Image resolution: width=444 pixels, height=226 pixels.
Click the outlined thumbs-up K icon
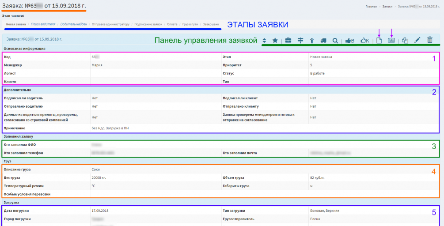[365, 41]
